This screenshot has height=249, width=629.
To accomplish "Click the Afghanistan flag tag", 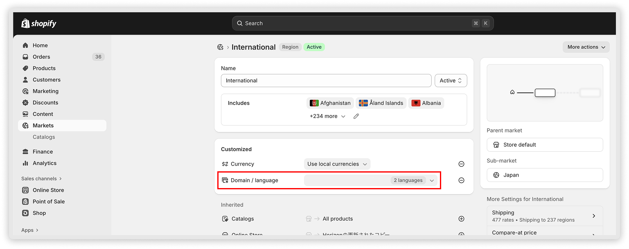I will click(330, 103).
